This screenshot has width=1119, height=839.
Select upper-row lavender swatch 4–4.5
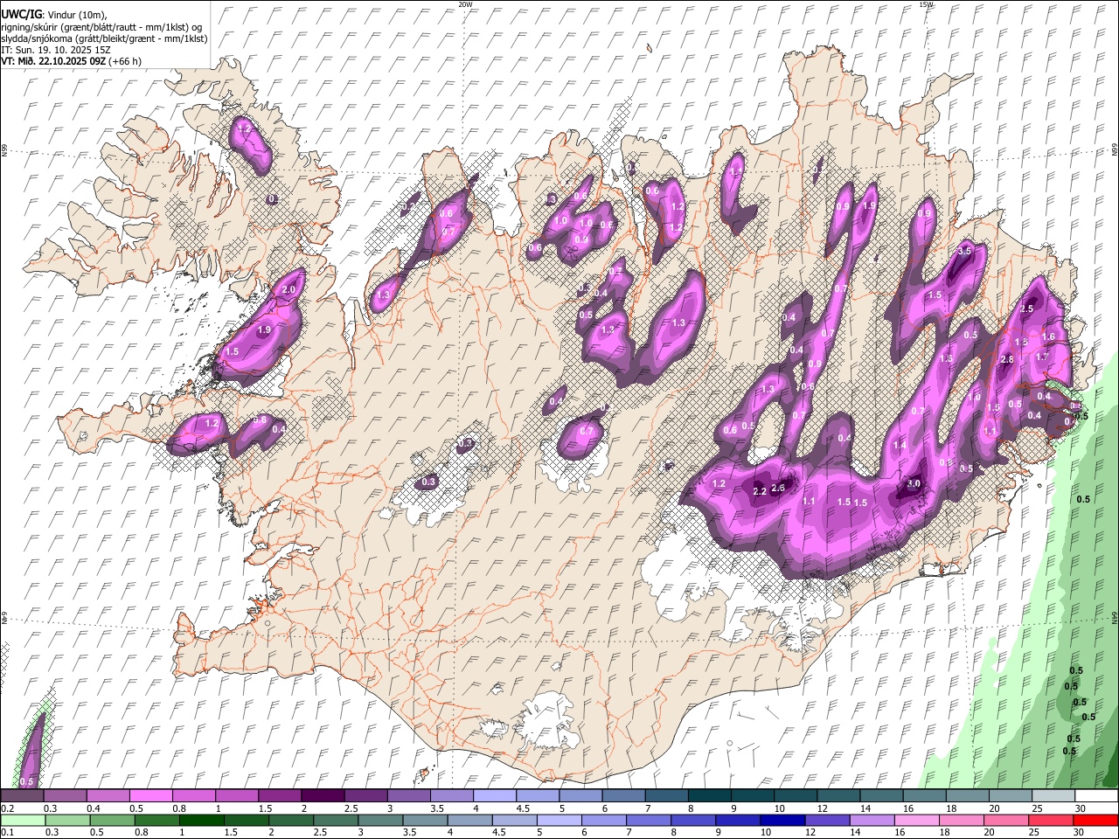[495, 796]
